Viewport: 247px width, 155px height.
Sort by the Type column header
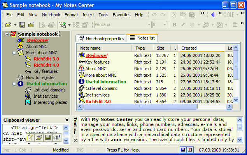pos(142,48)
